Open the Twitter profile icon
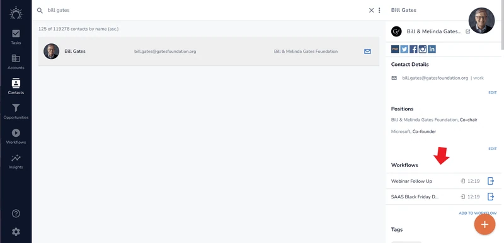The image size is (504, 243). [404, 49]
